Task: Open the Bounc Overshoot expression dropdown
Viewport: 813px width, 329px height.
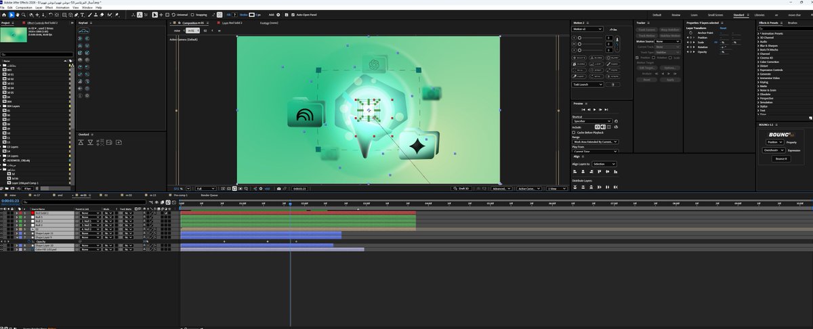Action: coord(774,150)
